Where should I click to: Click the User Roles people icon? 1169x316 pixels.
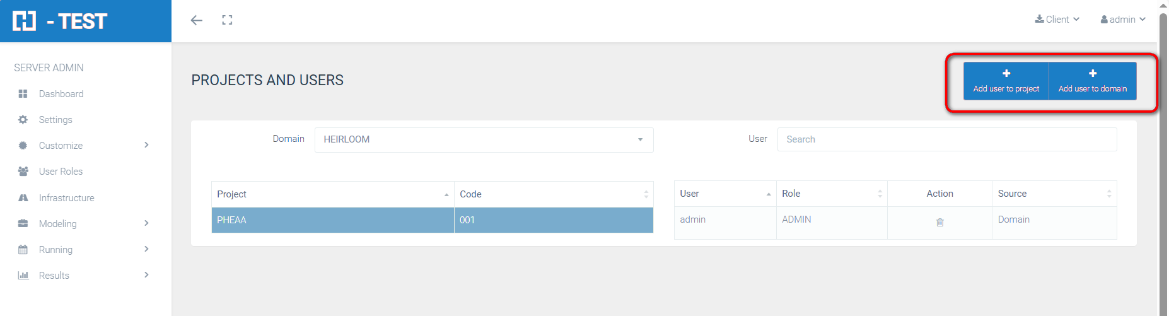(23, 172)
